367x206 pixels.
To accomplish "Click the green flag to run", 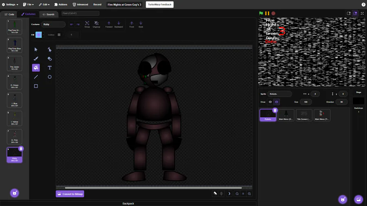I will [x=261, y=13].
